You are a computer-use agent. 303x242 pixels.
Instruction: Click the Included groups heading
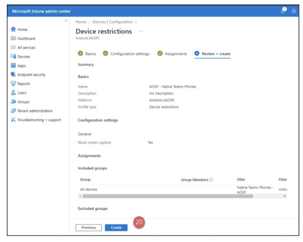pyautogui.click(x=92, y=168)
